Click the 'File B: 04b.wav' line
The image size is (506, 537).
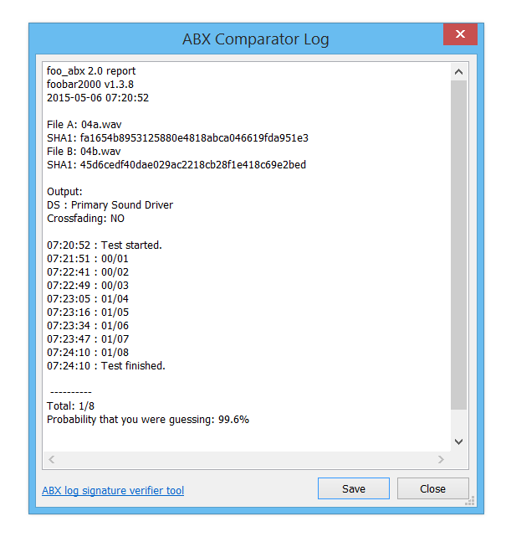tap(84, 151)
